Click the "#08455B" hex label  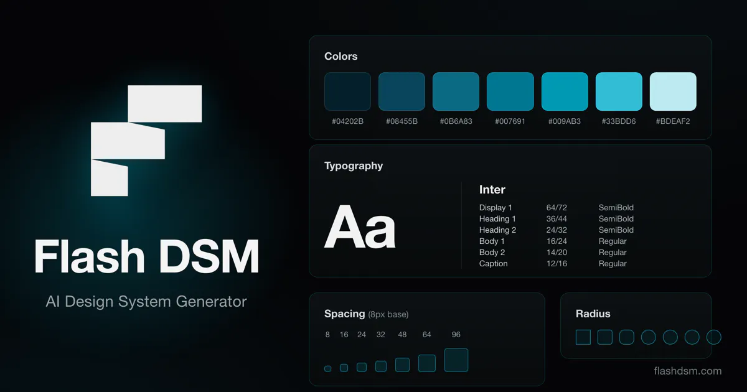(x=402, y=121)
